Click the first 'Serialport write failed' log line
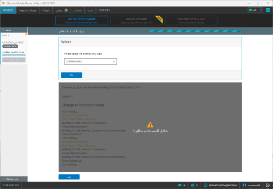The height and width of the screenshot is (189, 273). tap(75, 115)
